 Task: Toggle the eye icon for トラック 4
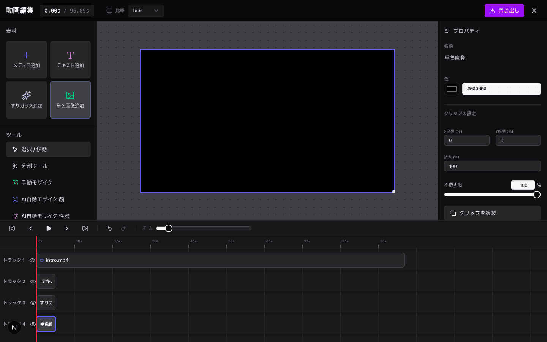click(33, 324)
